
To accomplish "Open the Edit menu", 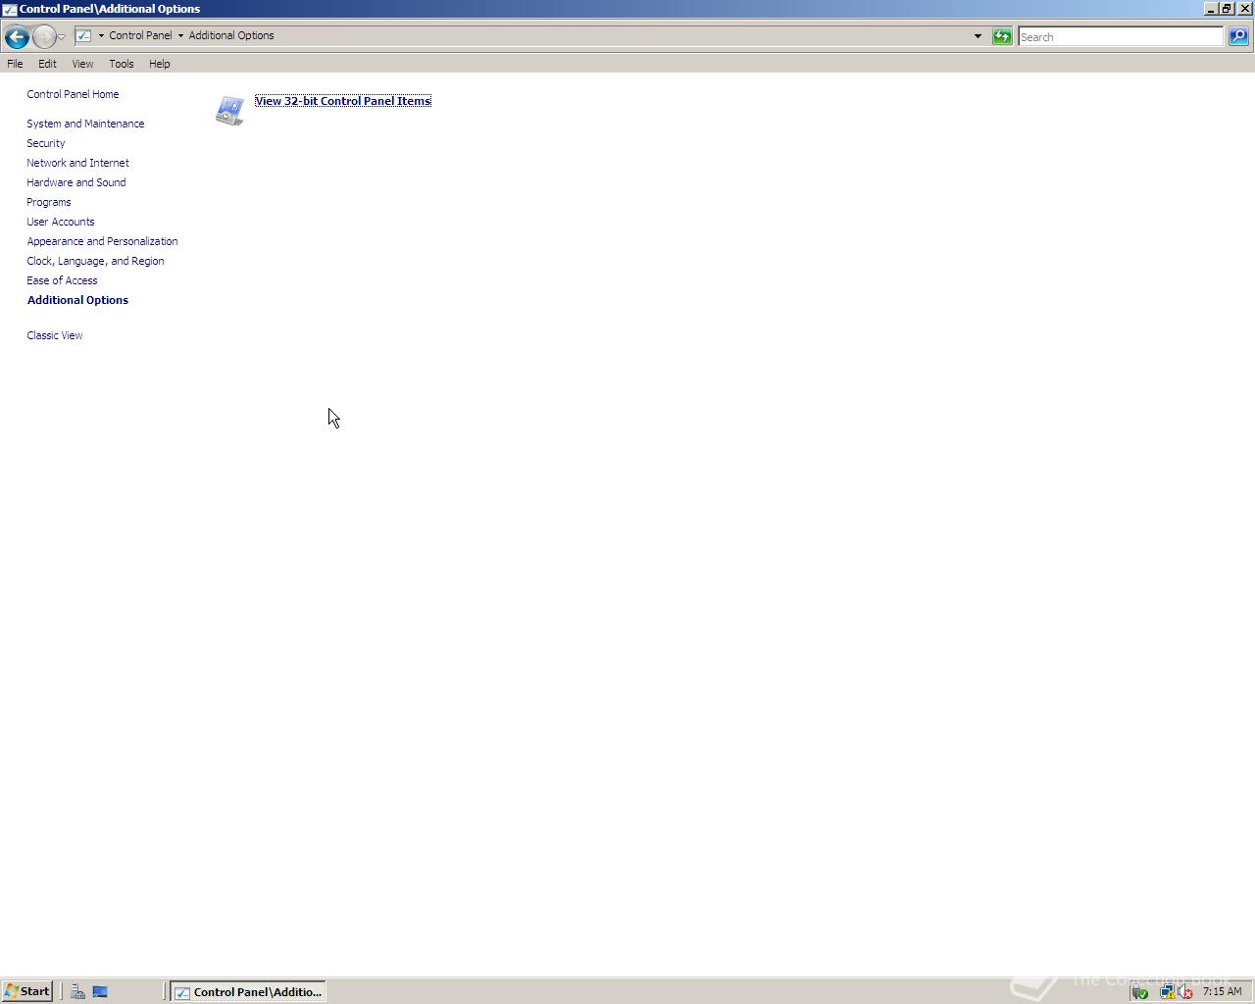I will (47, 64).
